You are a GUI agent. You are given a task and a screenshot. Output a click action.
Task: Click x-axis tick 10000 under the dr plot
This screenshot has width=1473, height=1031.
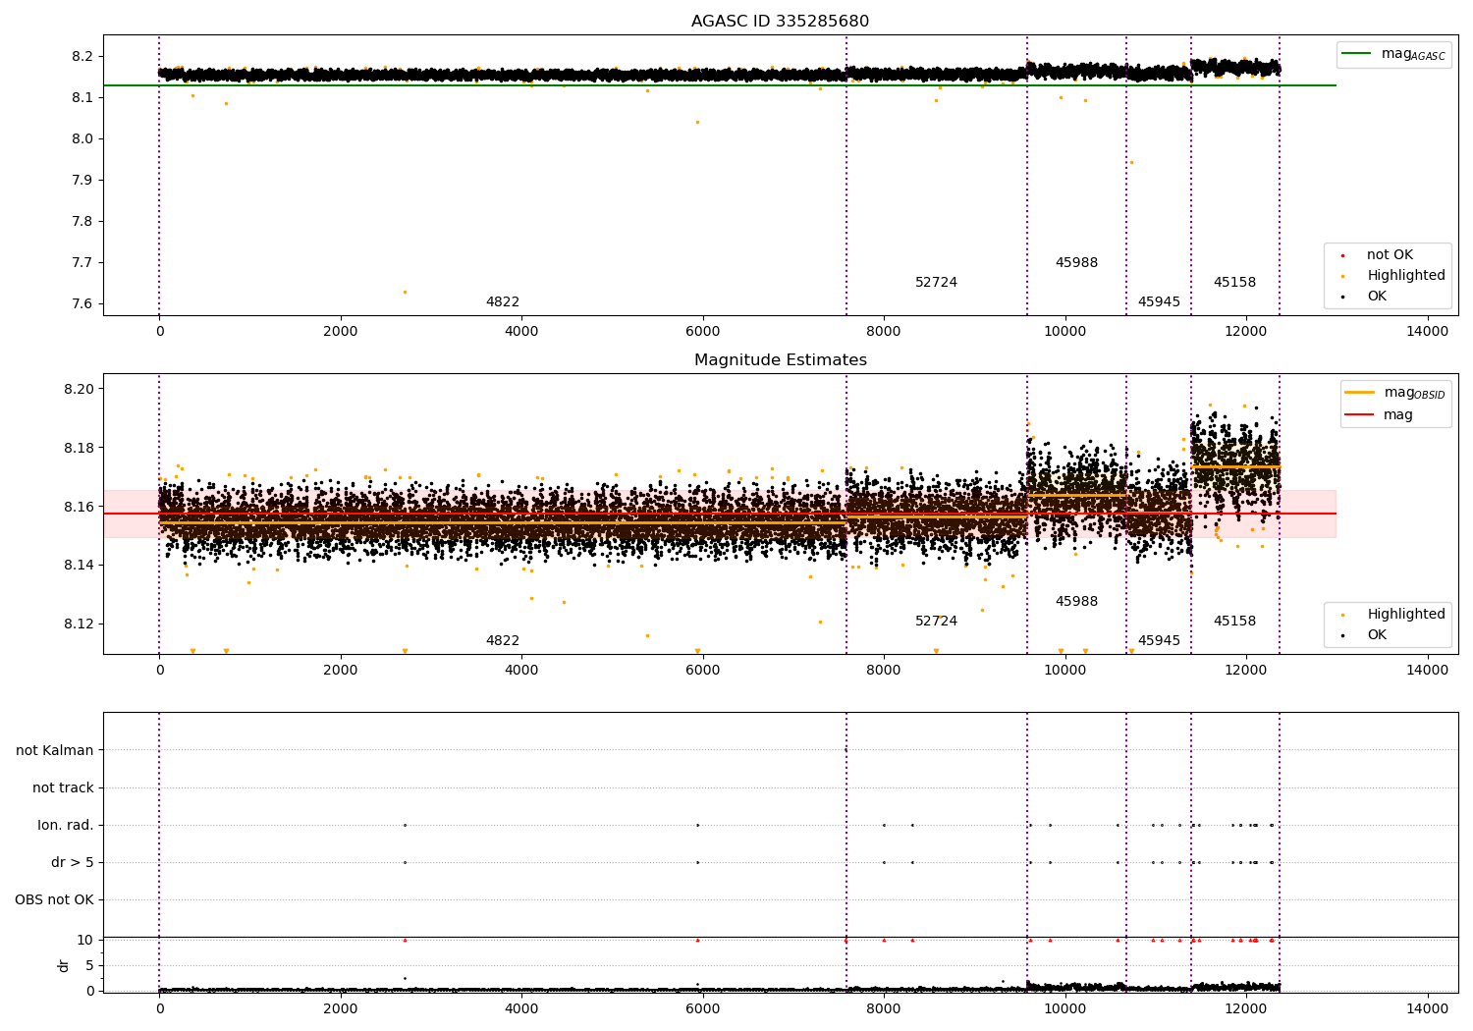[x=1064, y=1009]
